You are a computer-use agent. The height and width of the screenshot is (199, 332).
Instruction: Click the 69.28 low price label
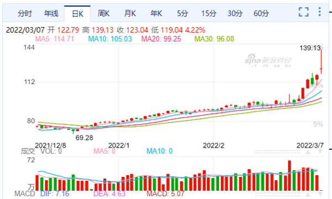84,138
